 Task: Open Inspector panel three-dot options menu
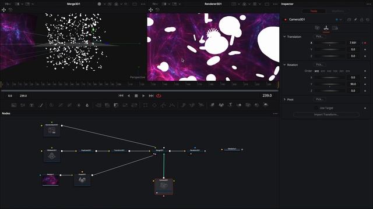[368, 4]
